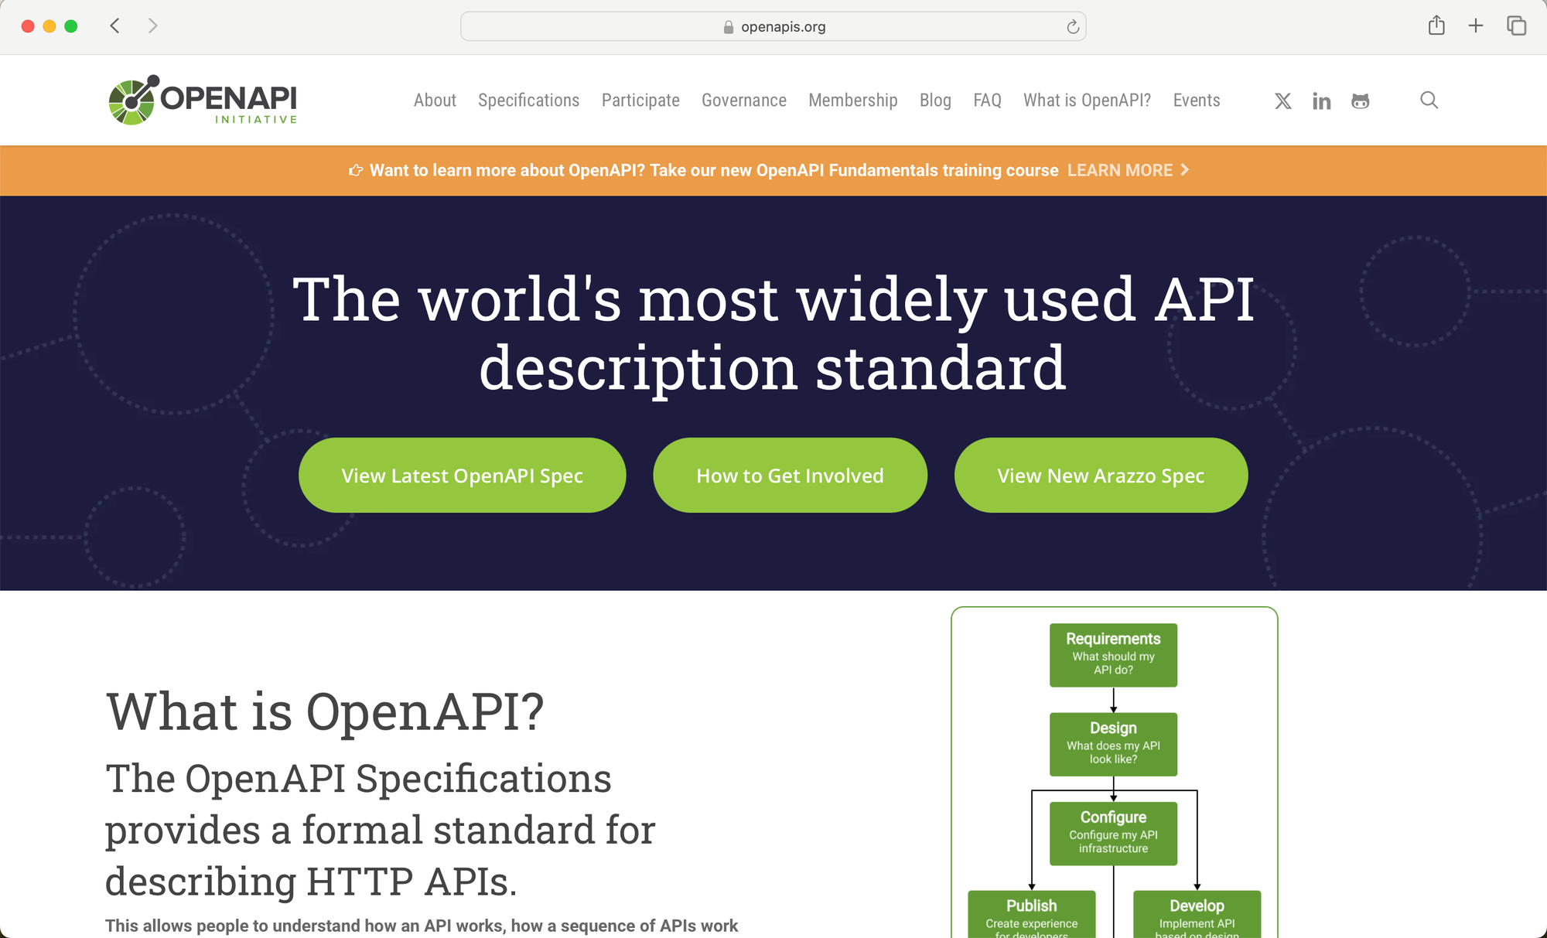
Task: Open the Governance nav item
Action: [x=743, y=101]
